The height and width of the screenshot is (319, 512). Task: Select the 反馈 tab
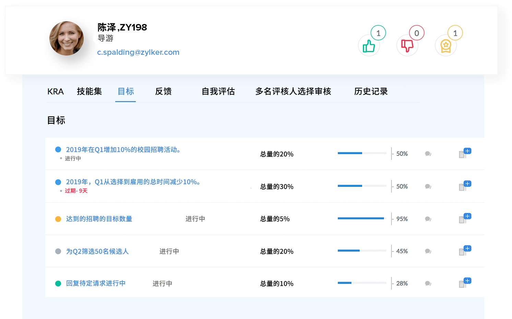tap(163, 91)
